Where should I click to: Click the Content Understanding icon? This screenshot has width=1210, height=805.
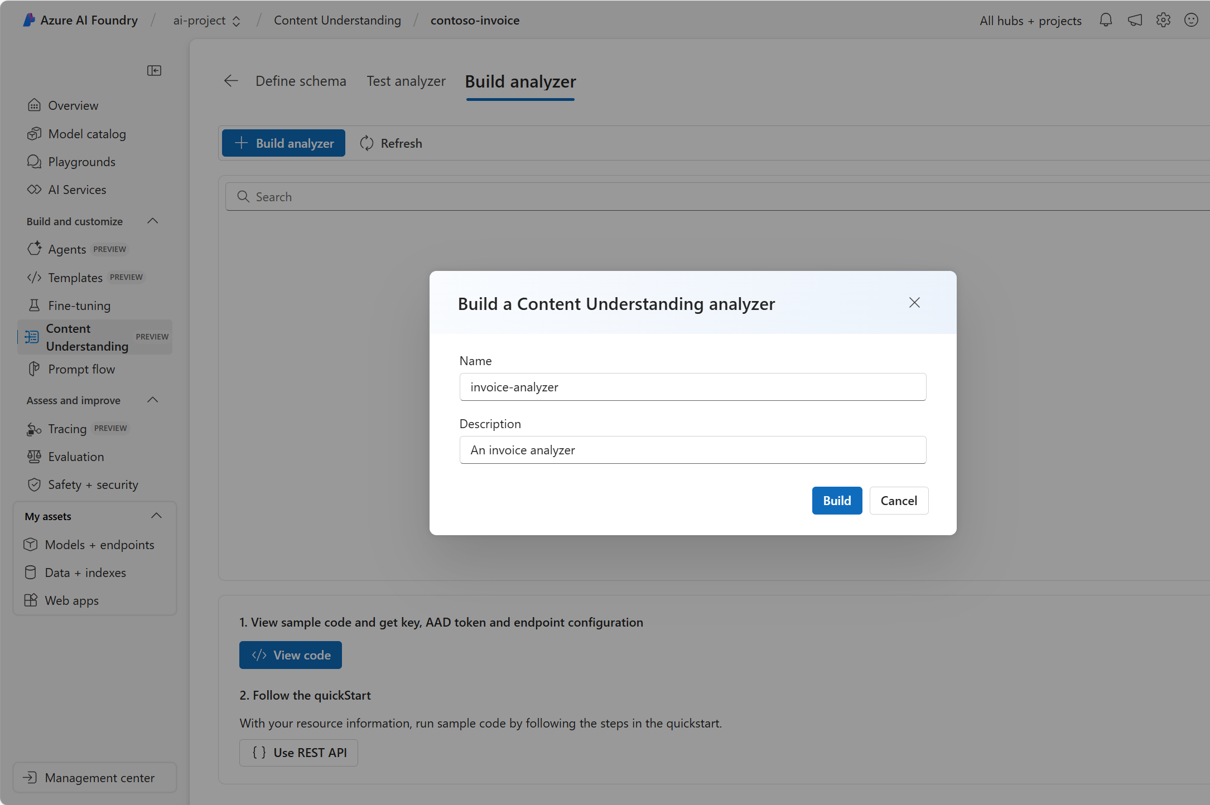[x=32, y=337]
